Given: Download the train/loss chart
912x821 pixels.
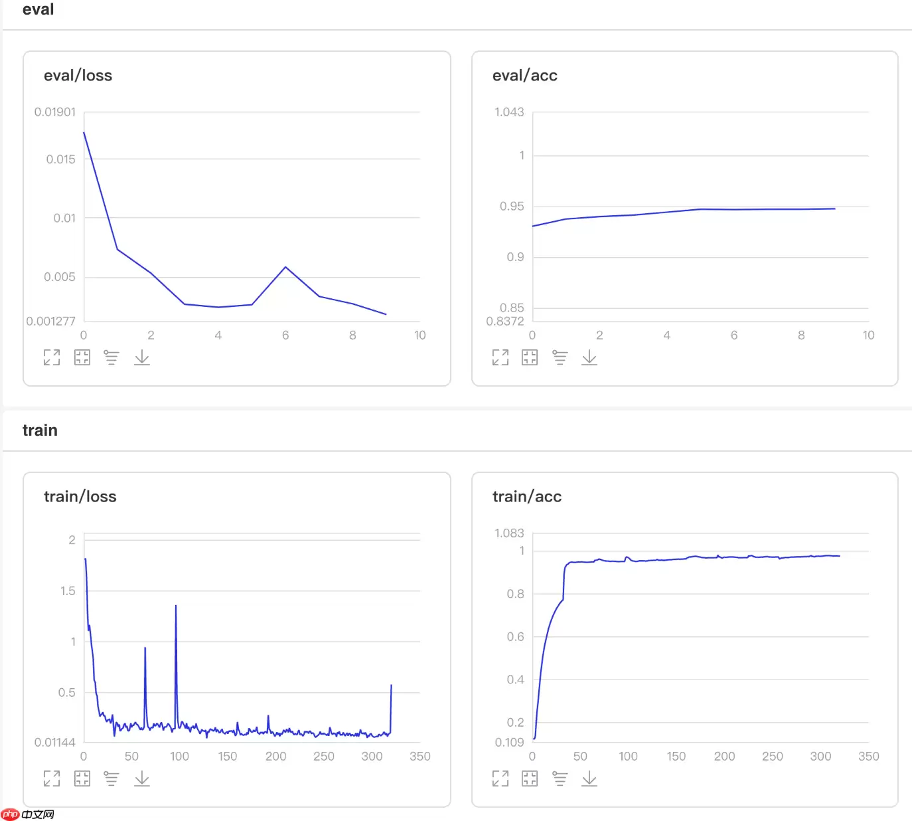Looking at the screenshot, I should pyautogui.click(x=142, y=778).
